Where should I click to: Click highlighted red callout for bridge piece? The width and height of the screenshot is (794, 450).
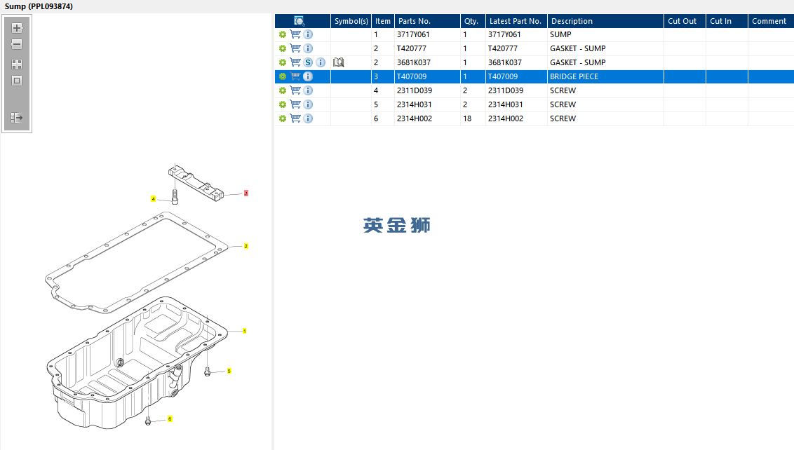point(246,193)
